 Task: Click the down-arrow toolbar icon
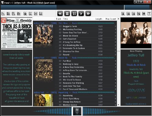pos(25,13)
